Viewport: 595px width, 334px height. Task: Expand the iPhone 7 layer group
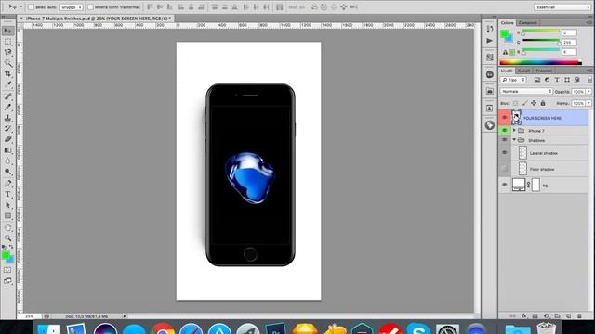coord(514,130)
